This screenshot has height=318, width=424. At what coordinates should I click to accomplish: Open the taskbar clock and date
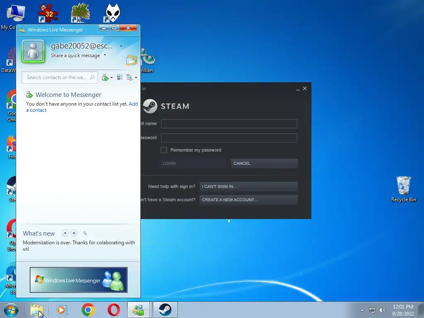403,310
